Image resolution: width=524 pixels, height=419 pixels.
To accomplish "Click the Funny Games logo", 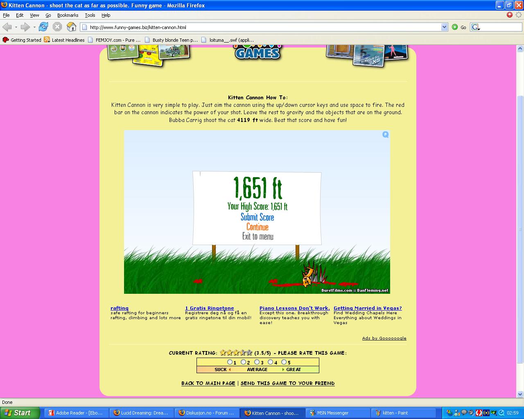I will click(x=257, y=52).
